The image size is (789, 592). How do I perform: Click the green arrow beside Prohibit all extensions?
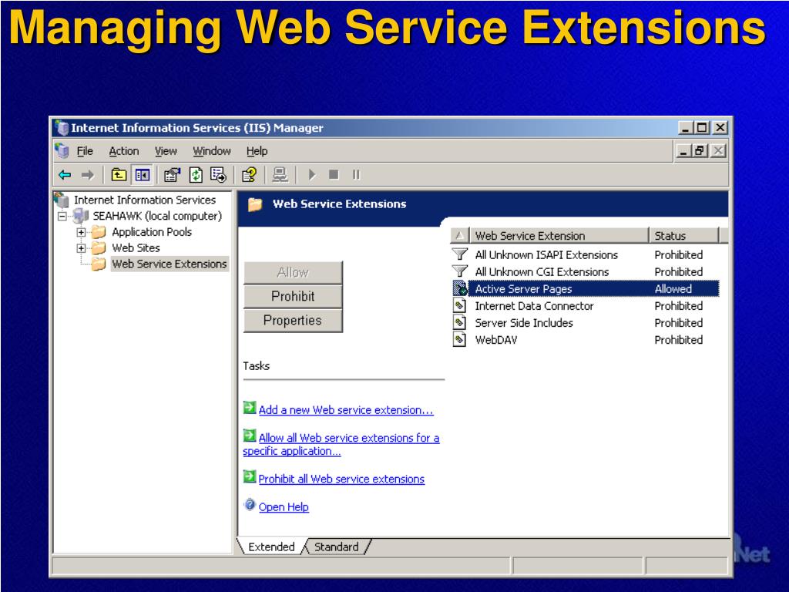click(x=250, y=476)
